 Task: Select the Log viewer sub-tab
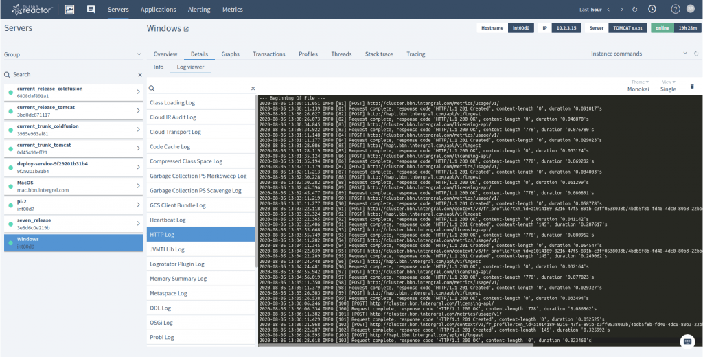tap(191, 67)
